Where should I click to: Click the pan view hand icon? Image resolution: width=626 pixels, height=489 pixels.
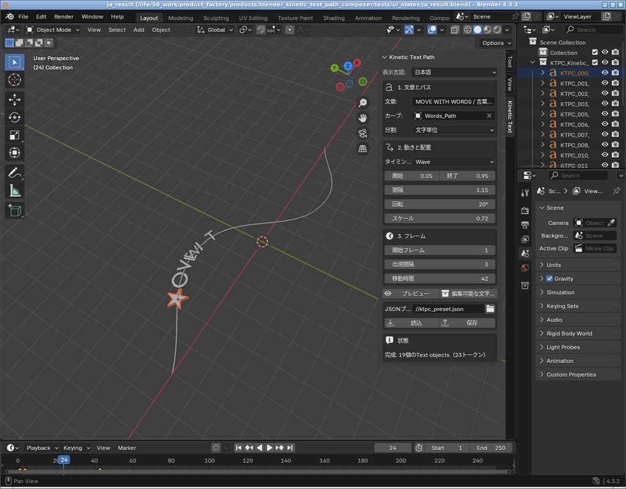(x=363, y=118)
